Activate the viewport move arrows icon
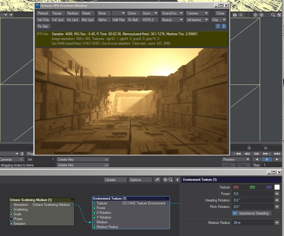This screenshot has height=236, width=284. [262, 15]
